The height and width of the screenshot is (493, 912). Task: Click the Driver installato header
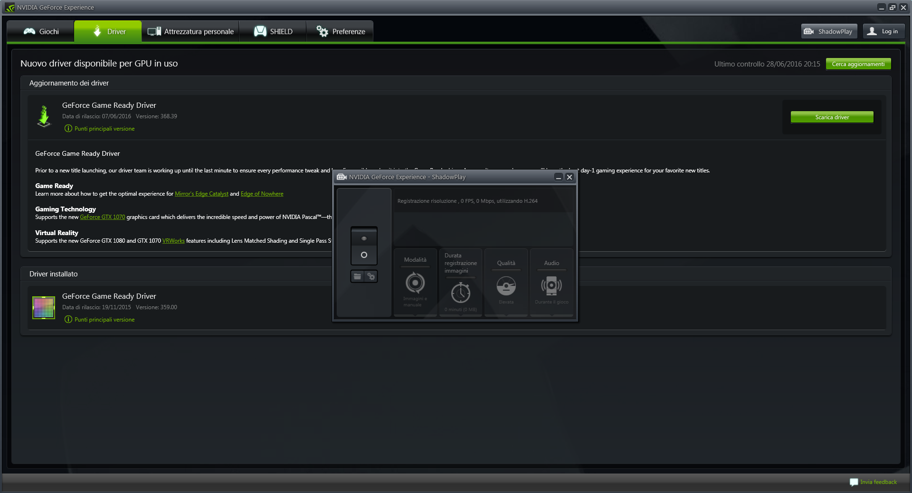click(x=53, y=274)
